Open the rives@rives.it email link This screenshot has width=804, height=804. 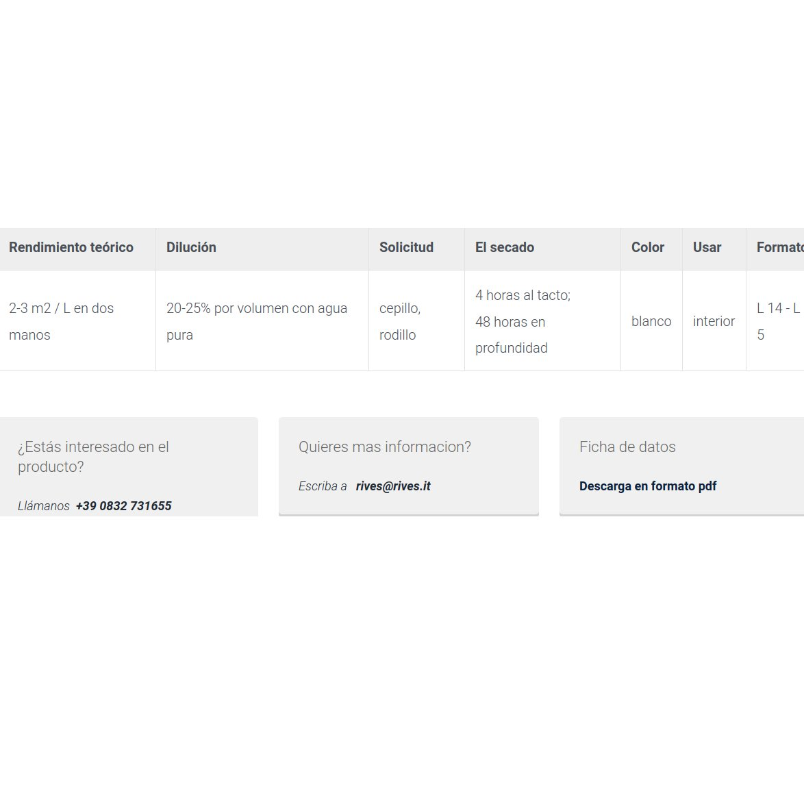click(x=393, y=486)
